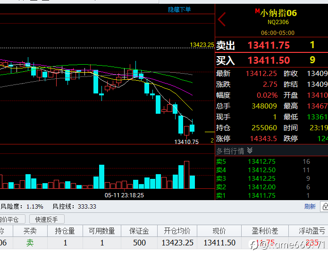Click the 买入 price 13411.50
This screenshot has height=261, width=328.
tap(269, 60)
